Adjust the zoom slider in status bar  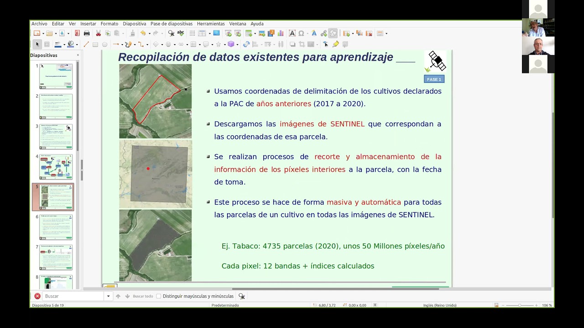519,305
